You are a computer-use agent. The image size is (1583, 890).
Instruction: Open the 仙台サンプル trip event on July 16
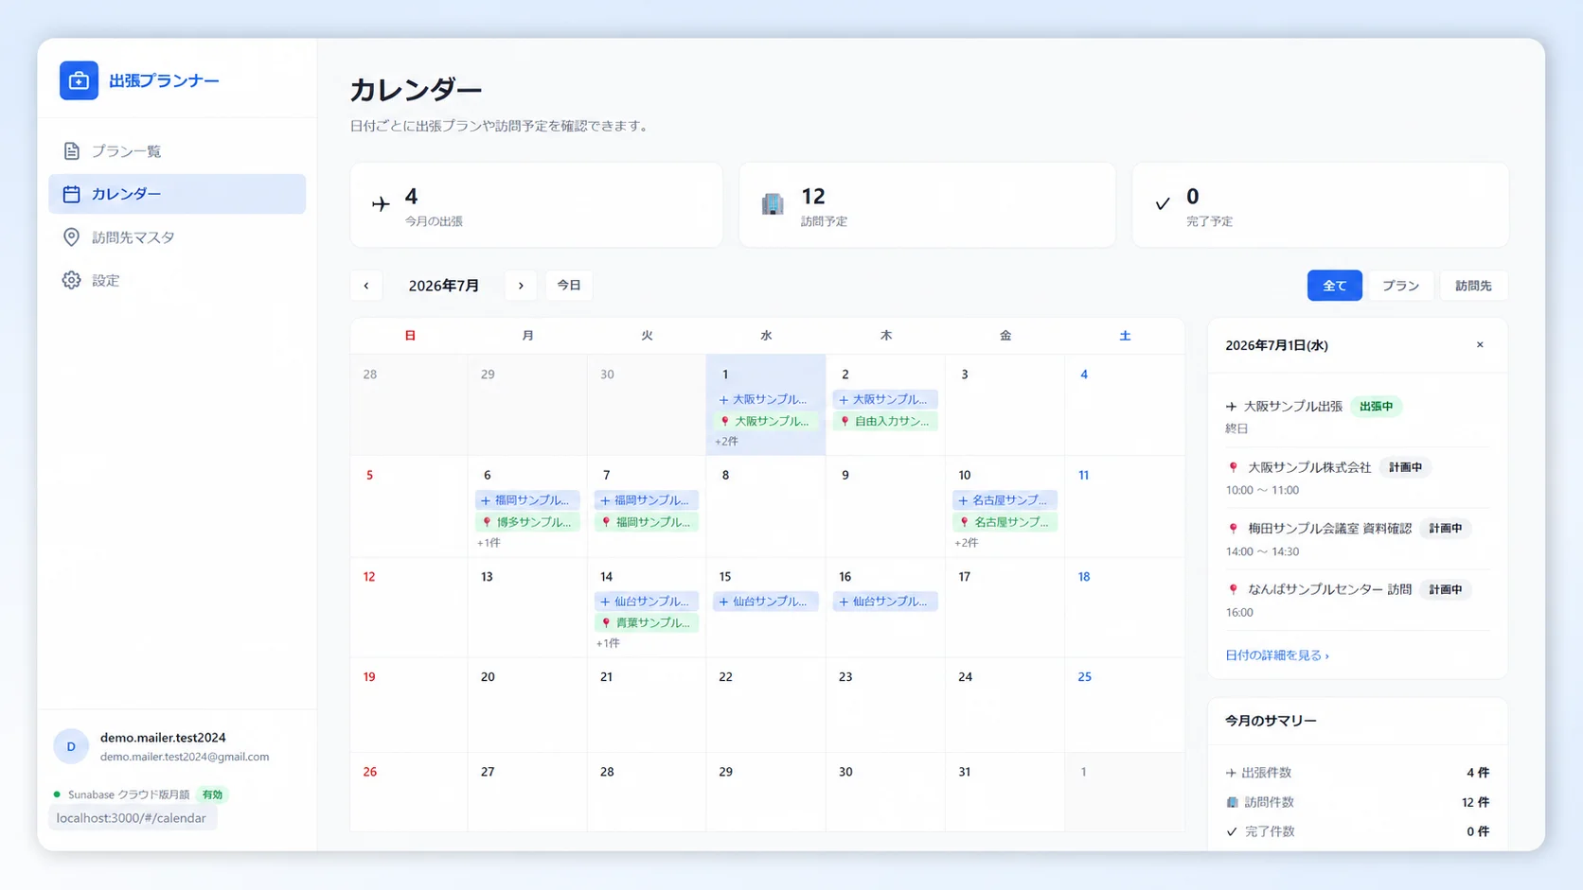click(885, 602)
